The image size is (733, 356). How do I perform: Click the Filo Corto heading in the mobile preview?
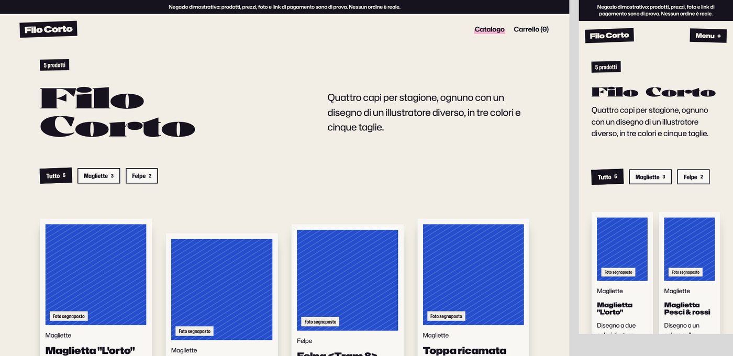coord(653,92)
